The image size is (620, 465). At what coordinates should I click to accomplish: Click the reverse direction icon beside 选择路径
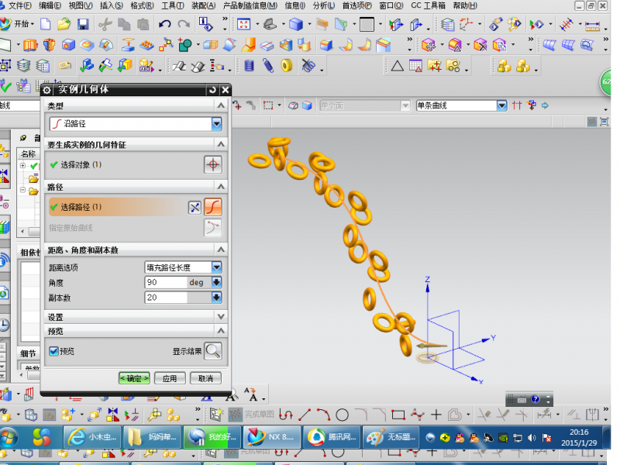click(x=195, y=207)
